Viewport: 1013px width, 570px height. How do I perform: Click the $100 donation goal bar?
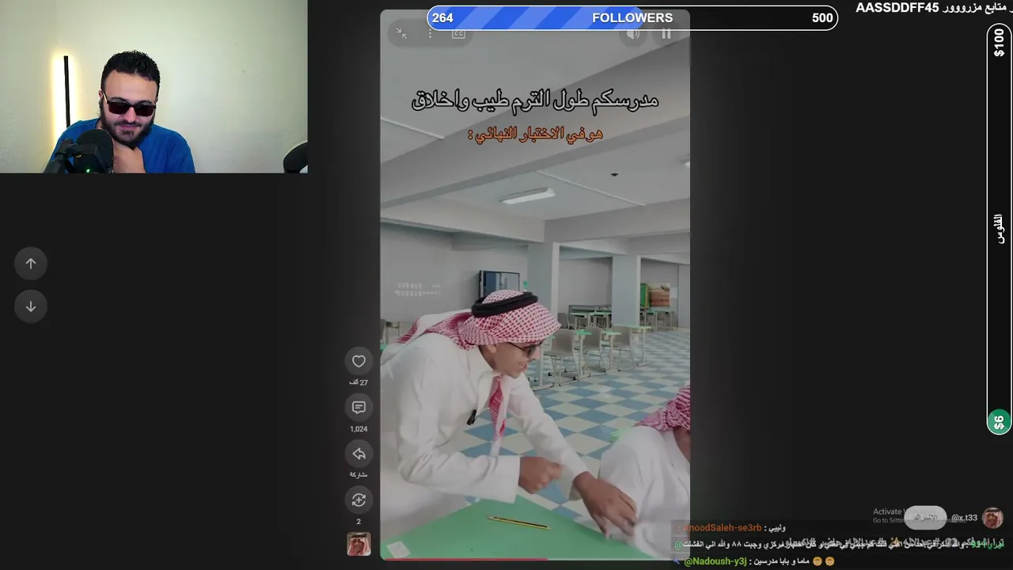[x=999, y=230]
